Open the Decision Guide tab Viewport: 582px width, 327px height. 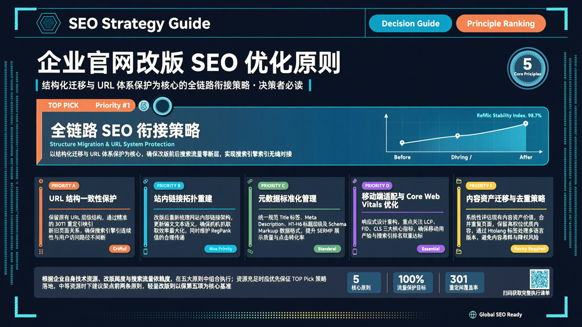coord(410,23)
